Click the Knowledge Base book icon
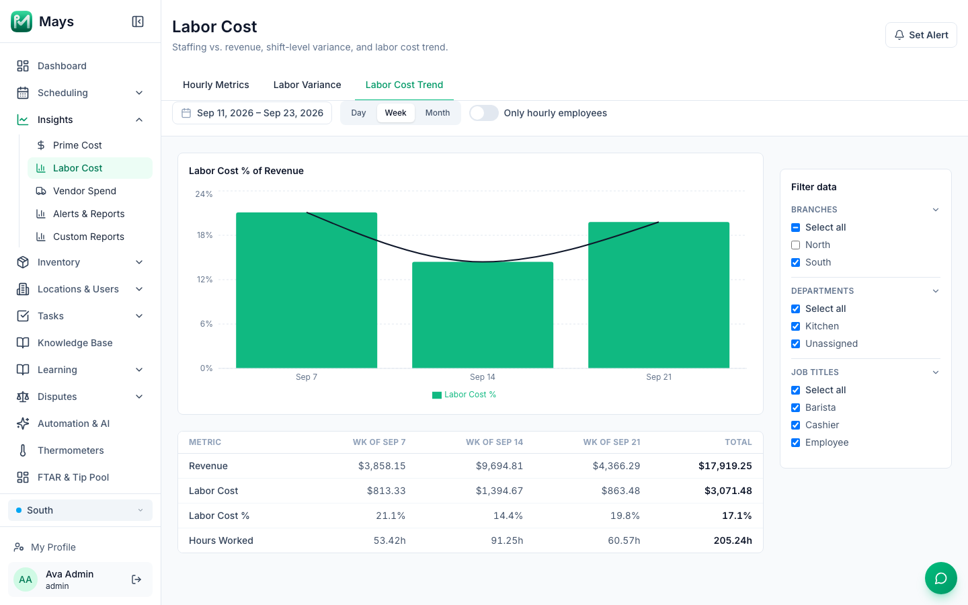Viewport: 968px width, 605px height. tap(23, 343)
